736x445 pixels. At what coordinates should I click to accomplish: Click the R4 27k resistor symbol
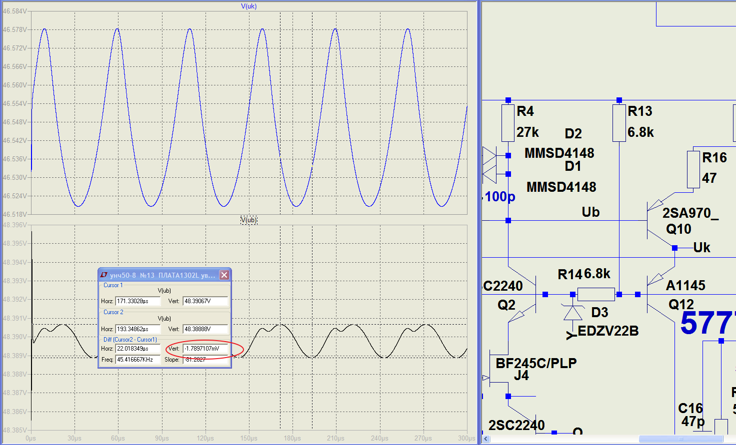pos(508,123)
